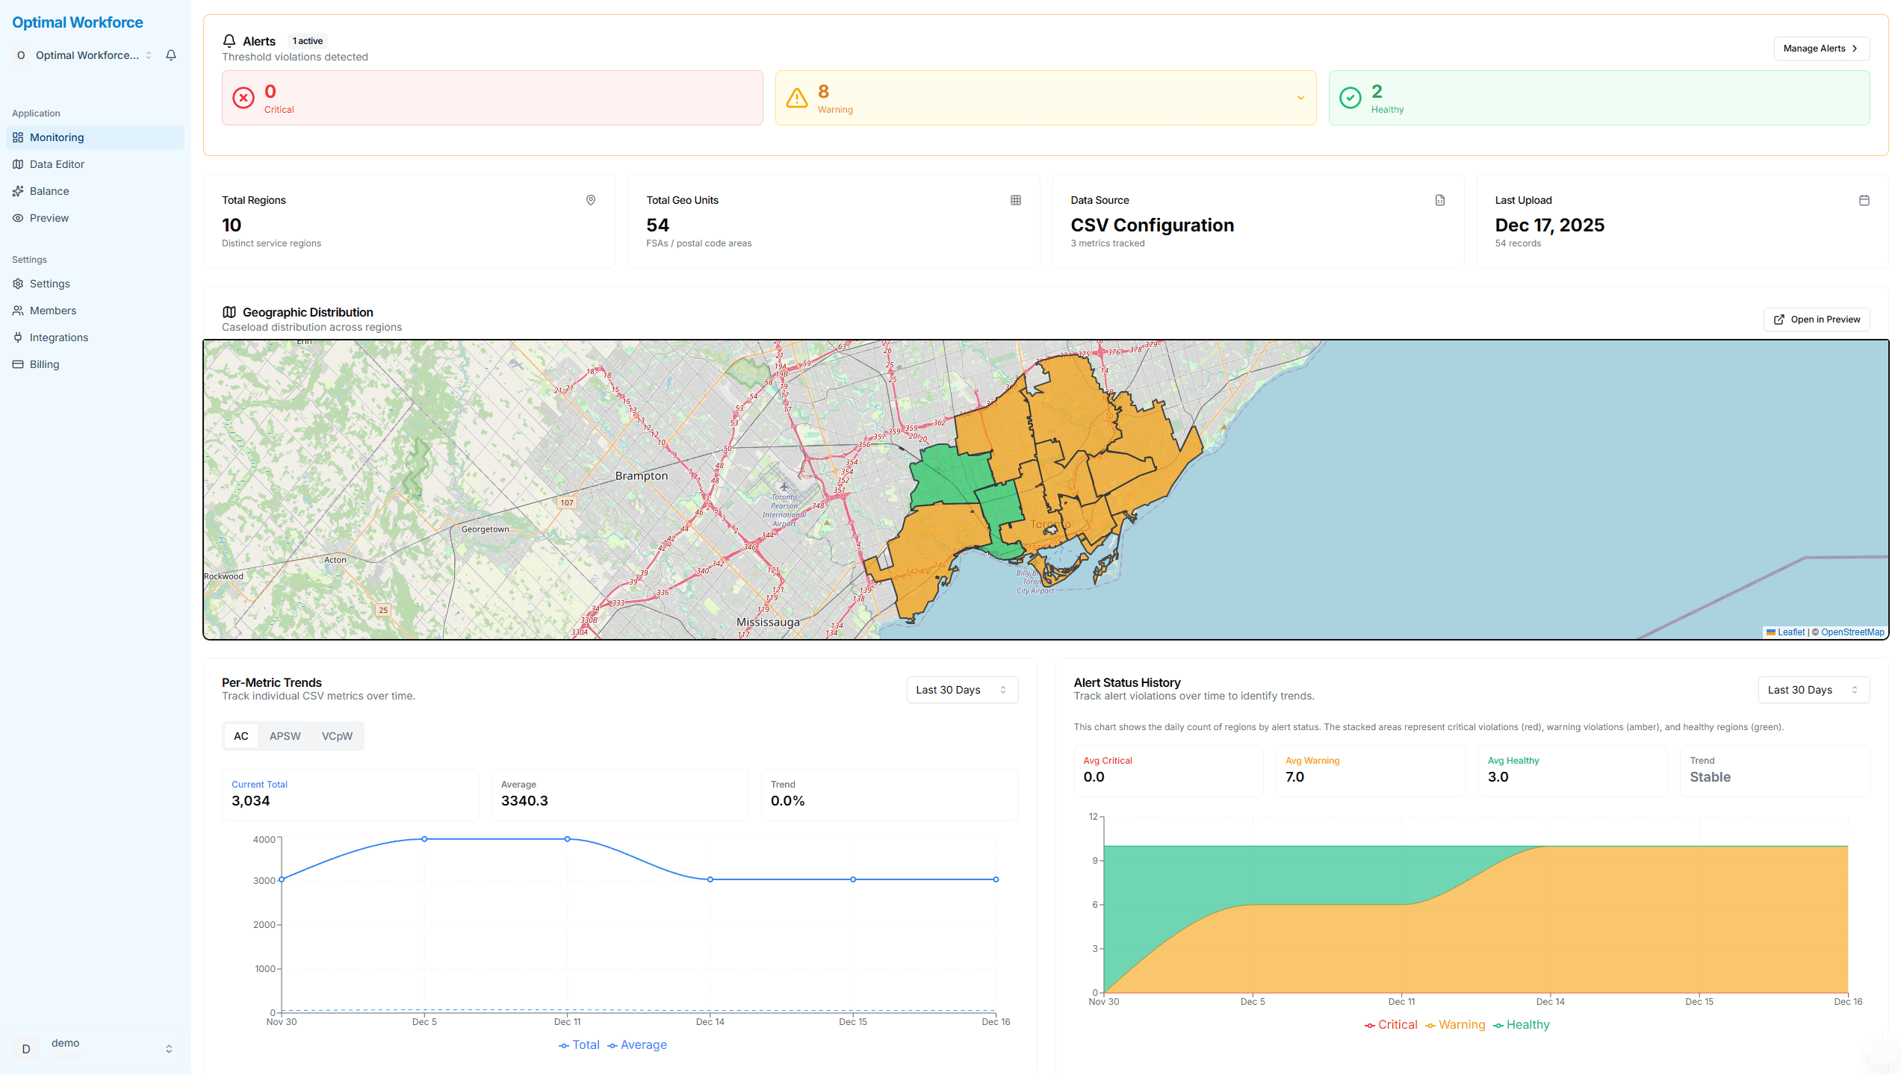The image size is (1901, 1075).
Task: Open Preview via the eye icon
Action: point(19,217)
